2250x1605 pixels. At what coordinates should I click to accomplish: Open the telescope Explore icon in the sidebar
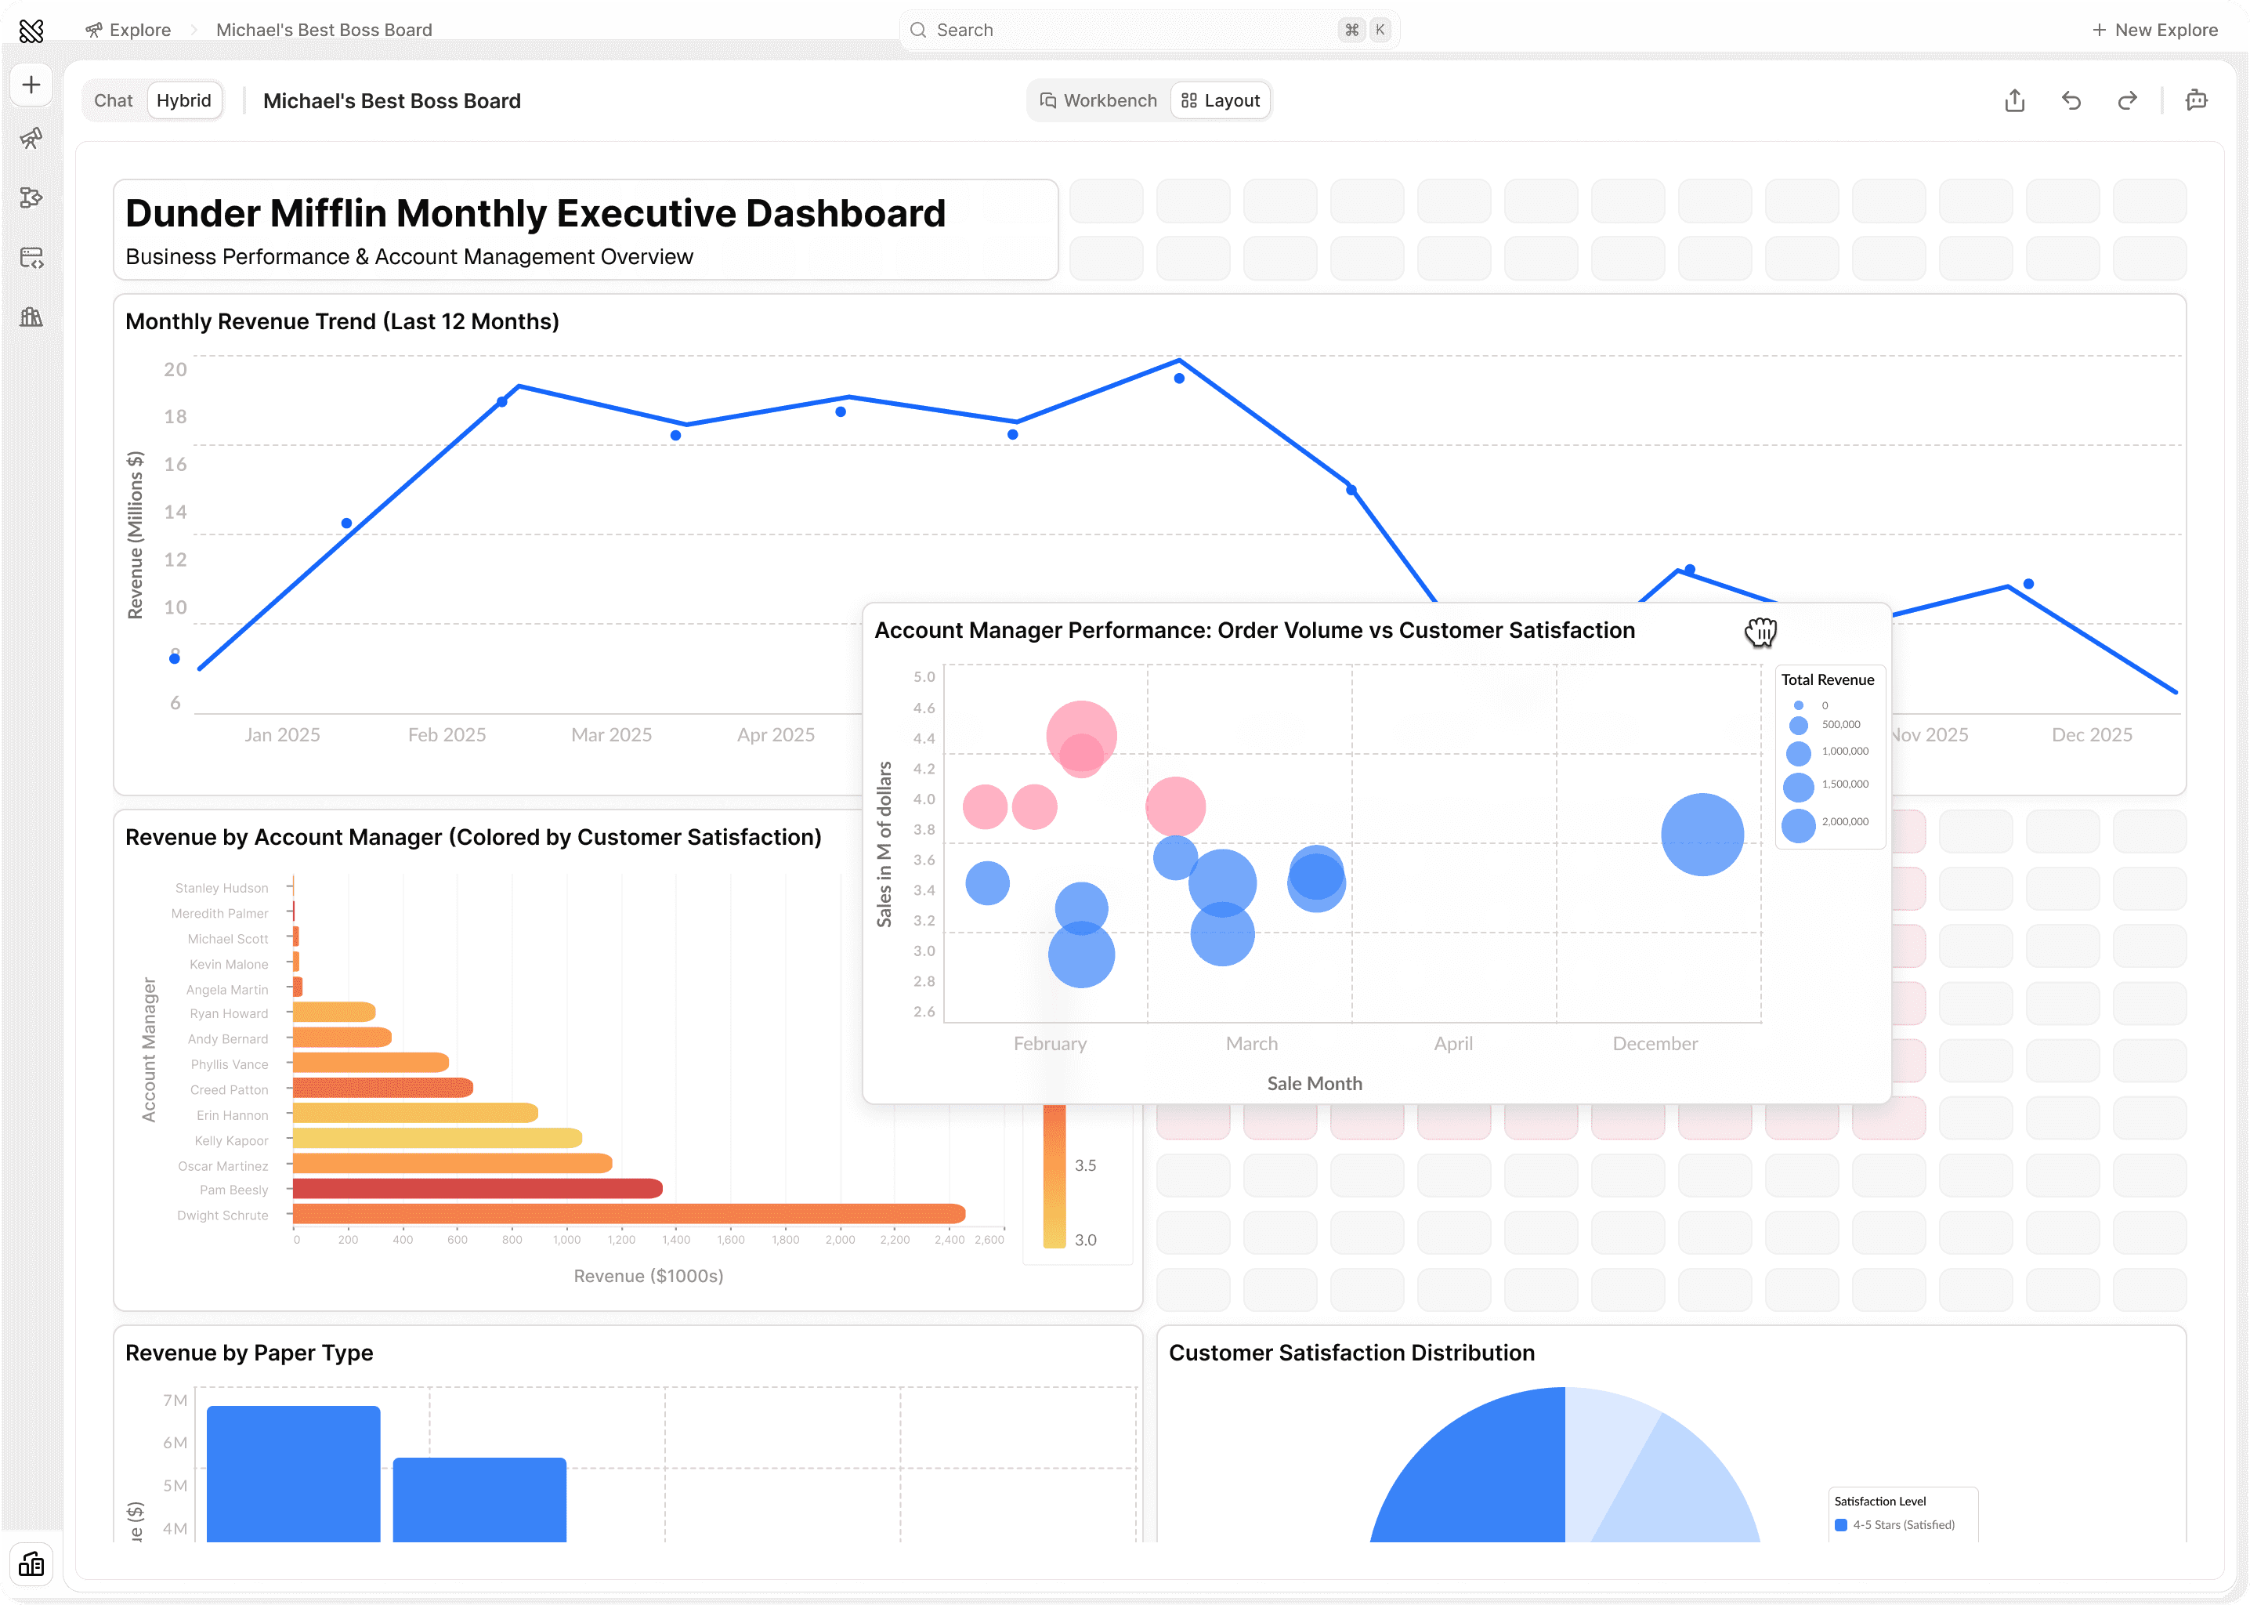31,139
